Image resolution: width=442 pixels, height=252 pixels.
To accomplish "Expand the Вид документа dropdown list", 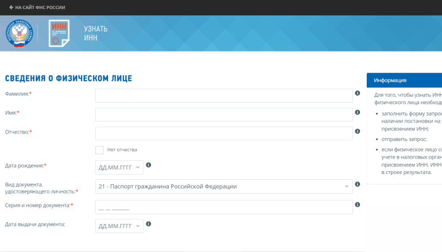I will click(x=224, y=187).
